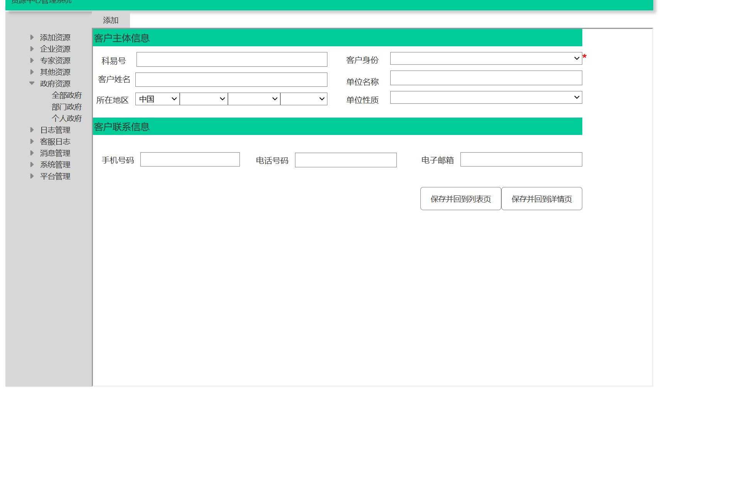Click the 客服日志 triangle icon

pos(32,141)
